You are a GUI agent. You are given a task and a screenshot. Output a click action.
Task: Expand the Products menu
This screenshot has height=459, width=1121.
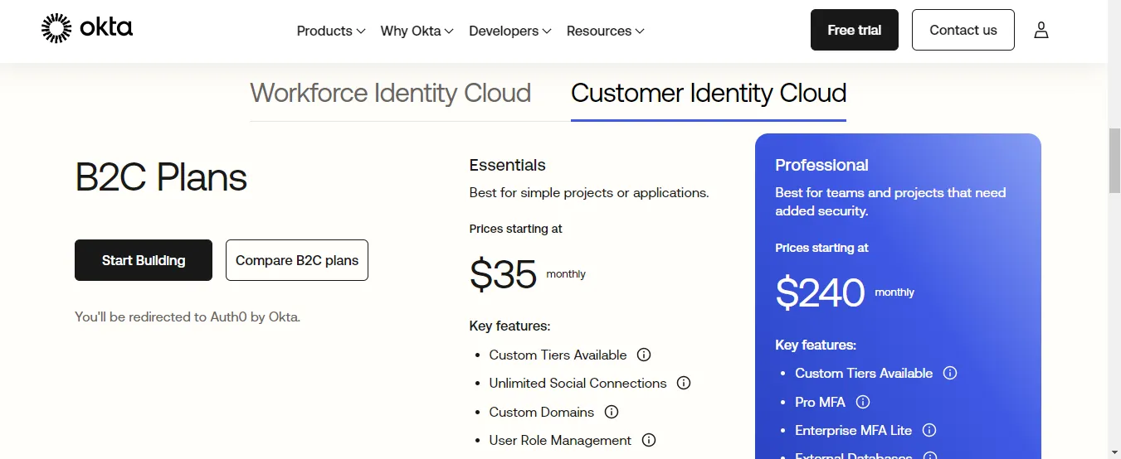[331, 31]
